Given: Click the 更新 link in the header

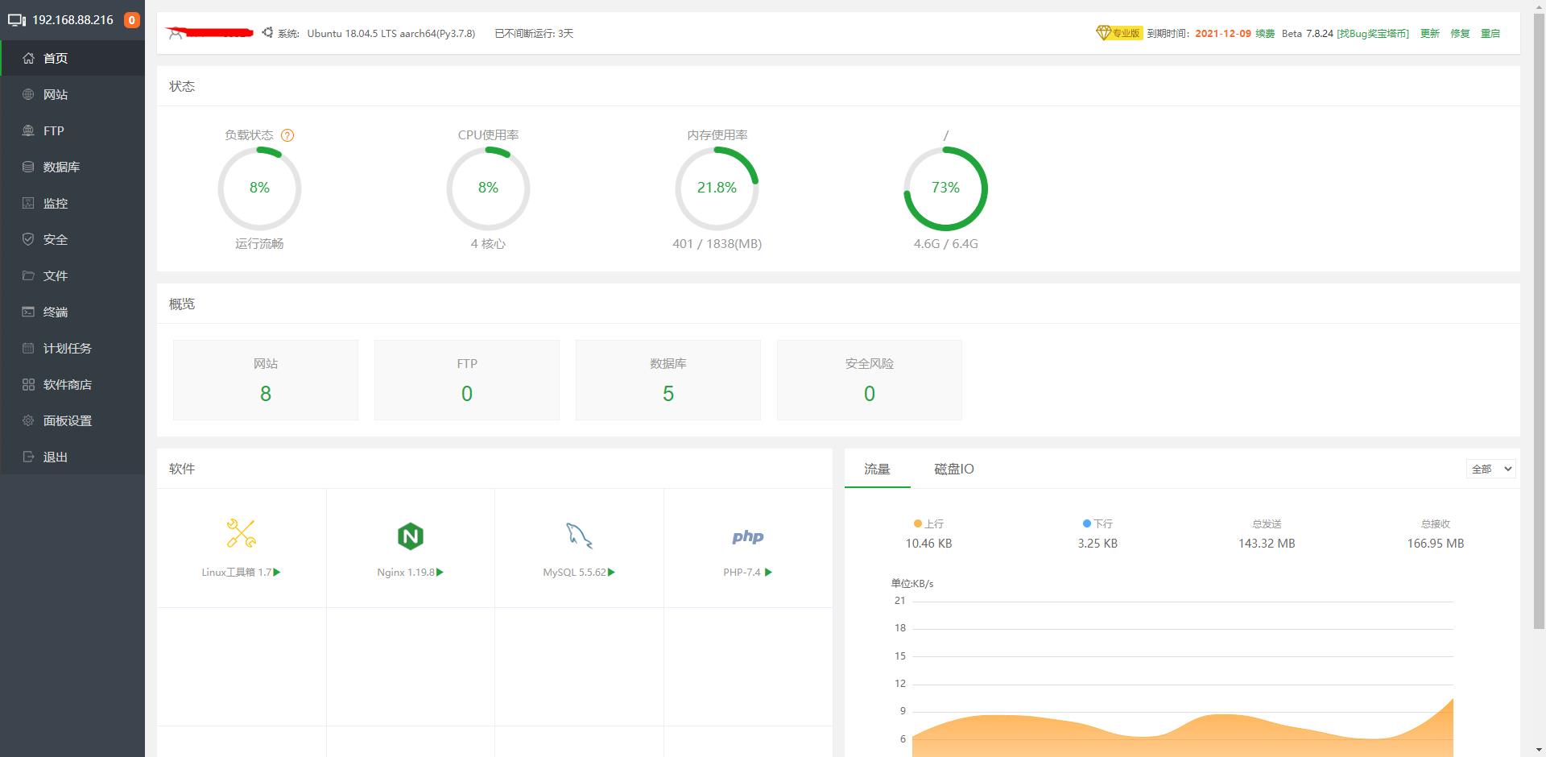Looking at the screenshot, I should click(x=1430, y=33).
